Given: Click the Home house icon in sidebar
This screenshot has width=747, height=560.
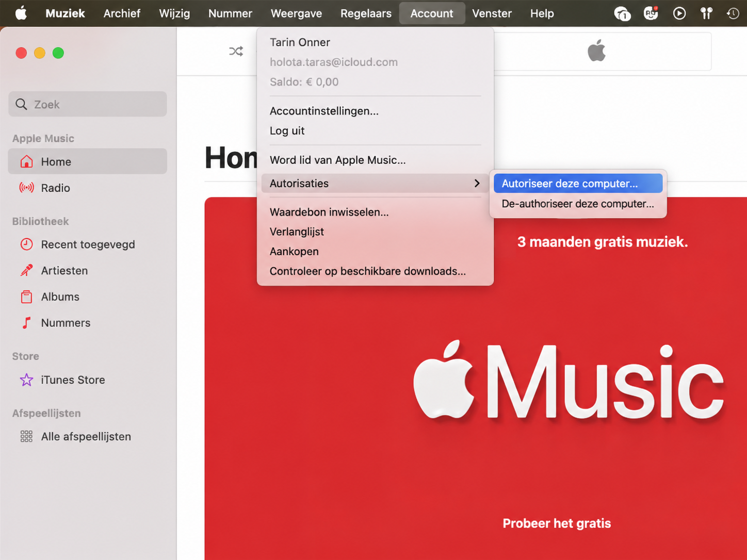Looking at the screenshot, I should coord(26,161).
